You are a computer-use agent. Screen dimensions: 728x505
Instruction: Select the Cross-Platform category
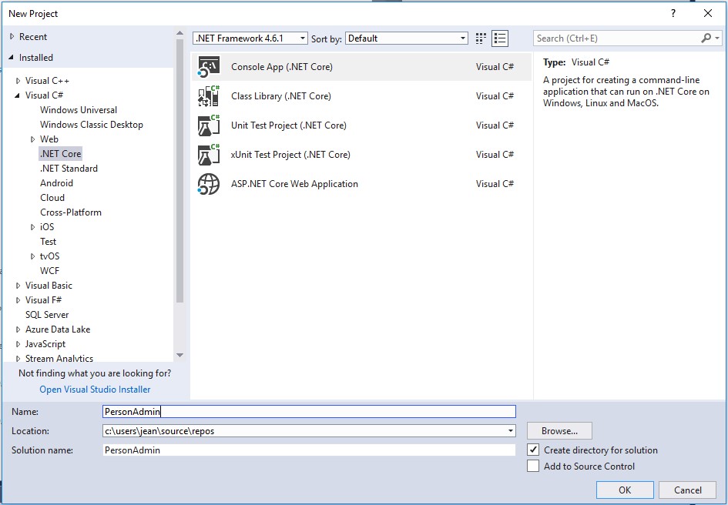click(71, 212)
